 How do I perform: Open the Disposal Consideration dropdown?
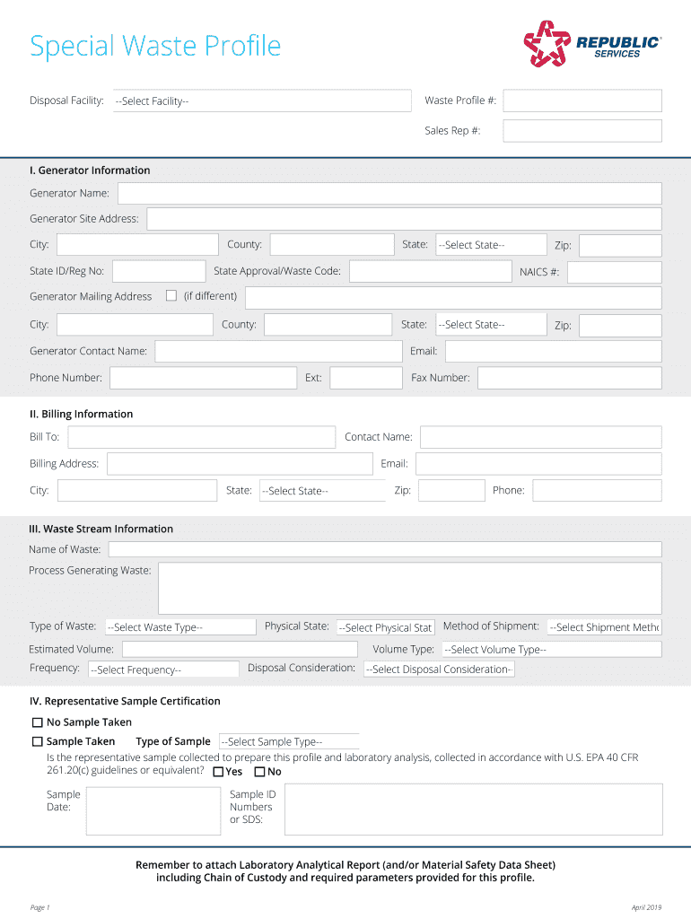point(439,670)
